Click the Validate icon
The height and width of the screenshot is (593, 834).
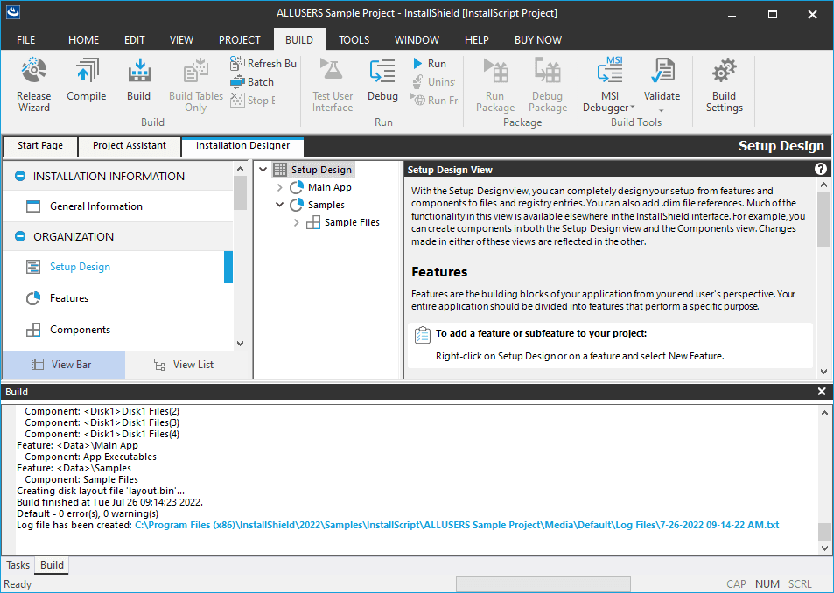[x=662, y=71]
